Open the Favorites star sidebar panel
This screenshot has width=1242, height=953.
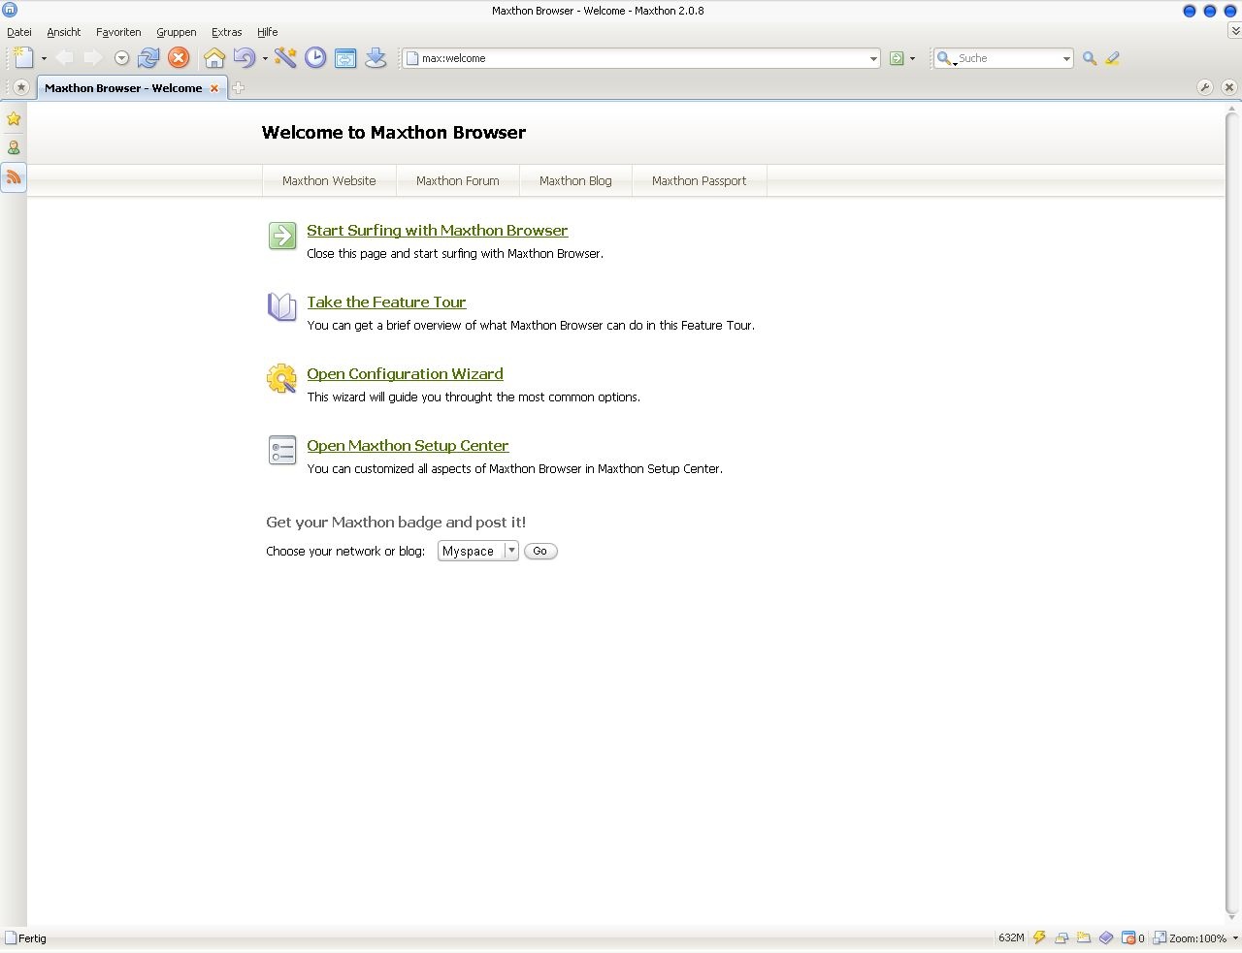14,119
